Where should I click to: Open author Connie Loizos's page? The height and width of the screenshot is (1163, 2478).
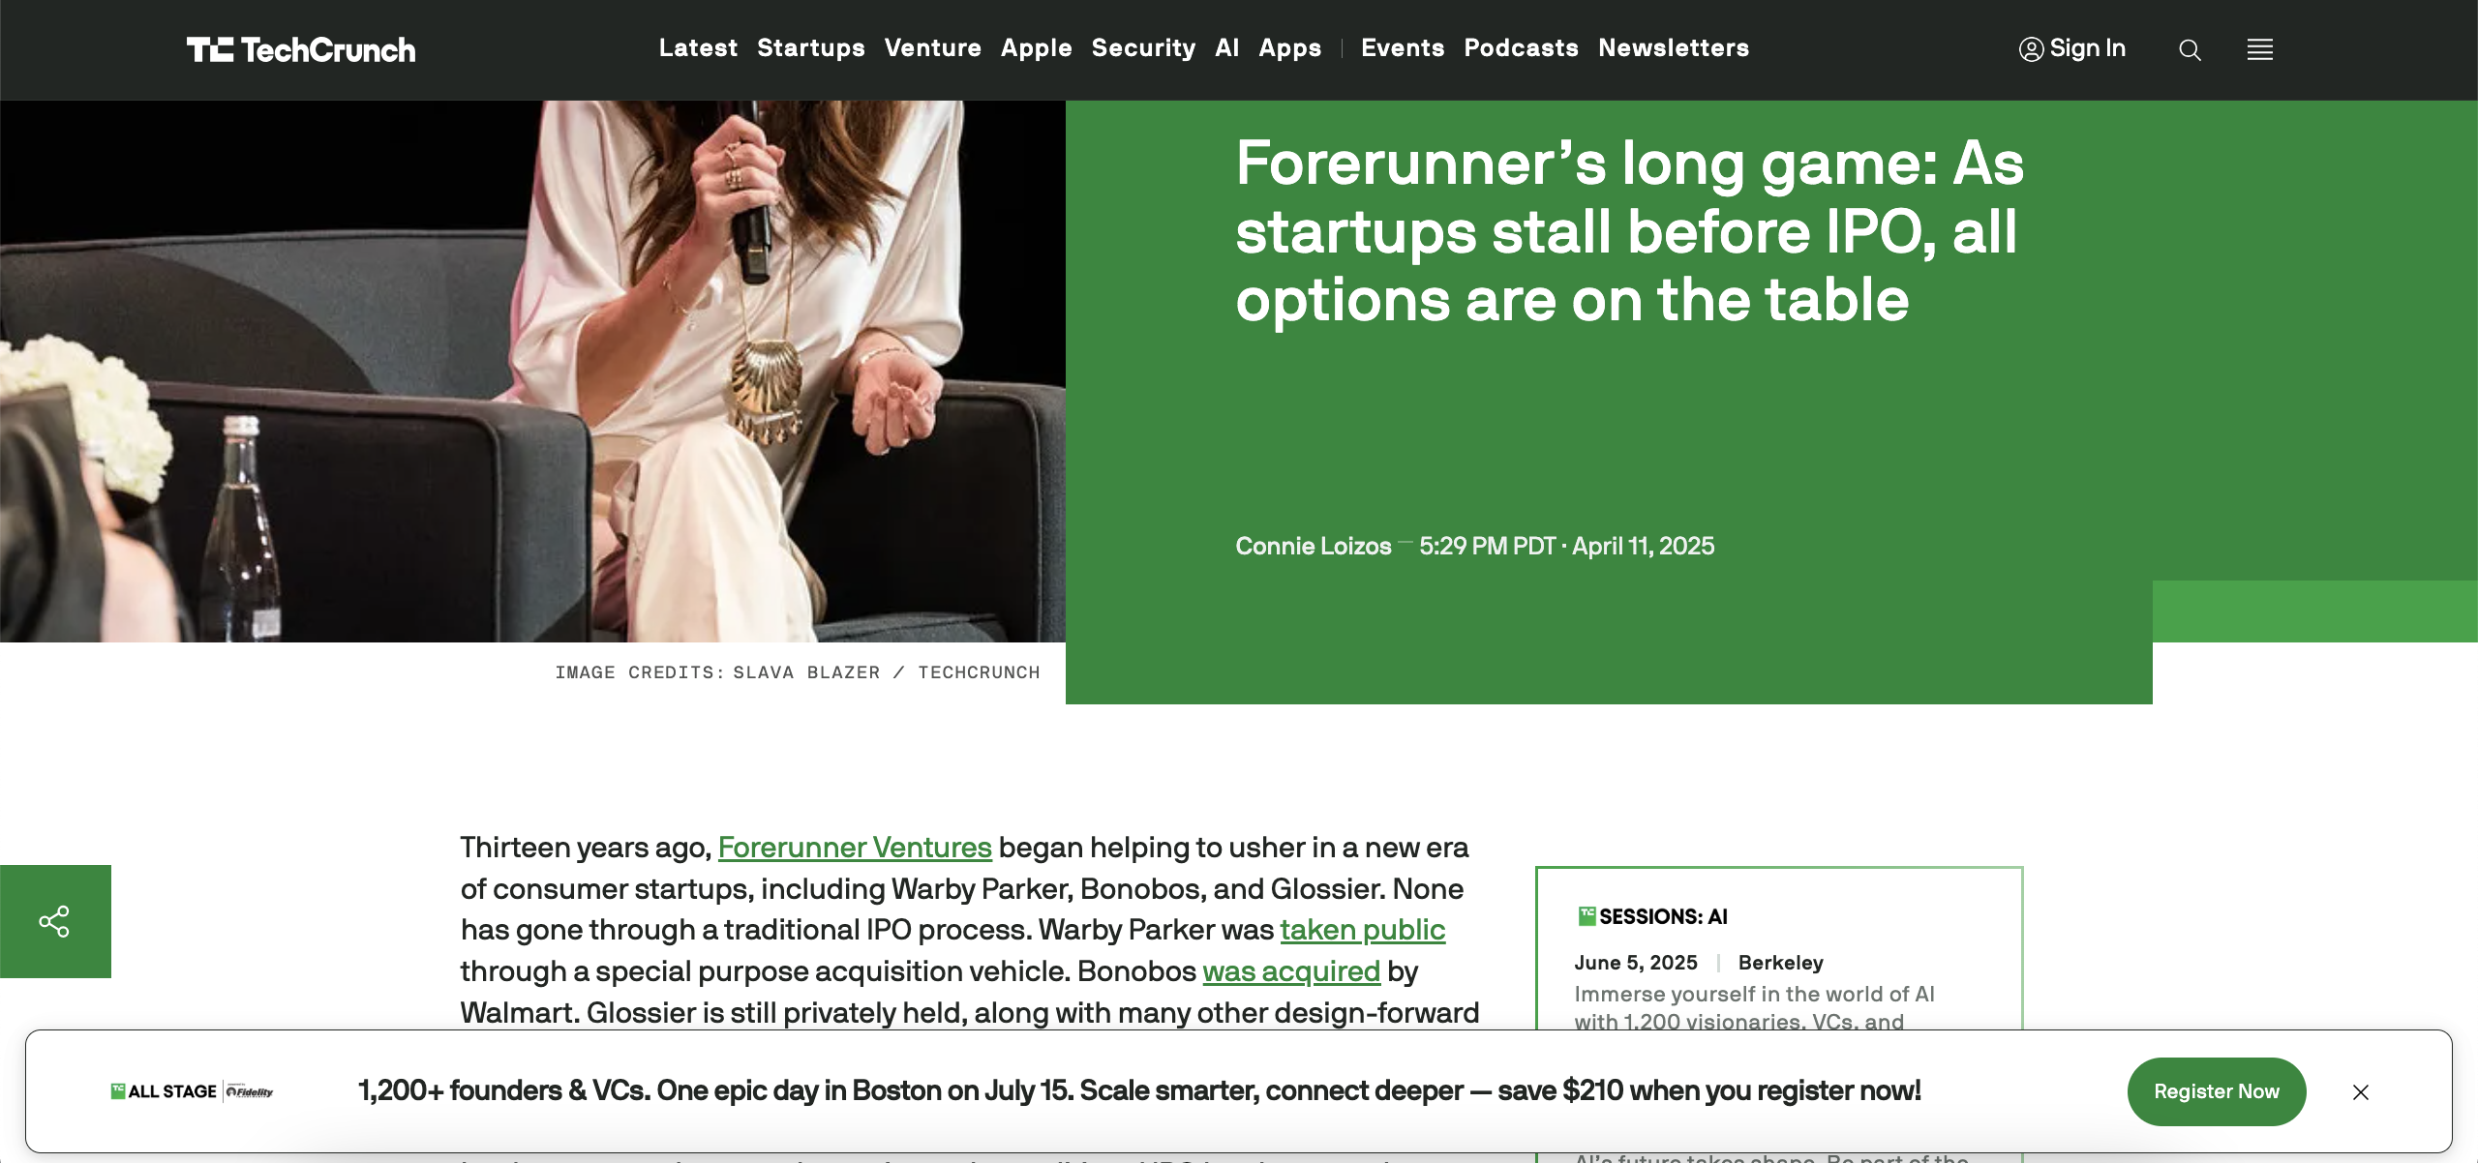[x=1313, y=546]
